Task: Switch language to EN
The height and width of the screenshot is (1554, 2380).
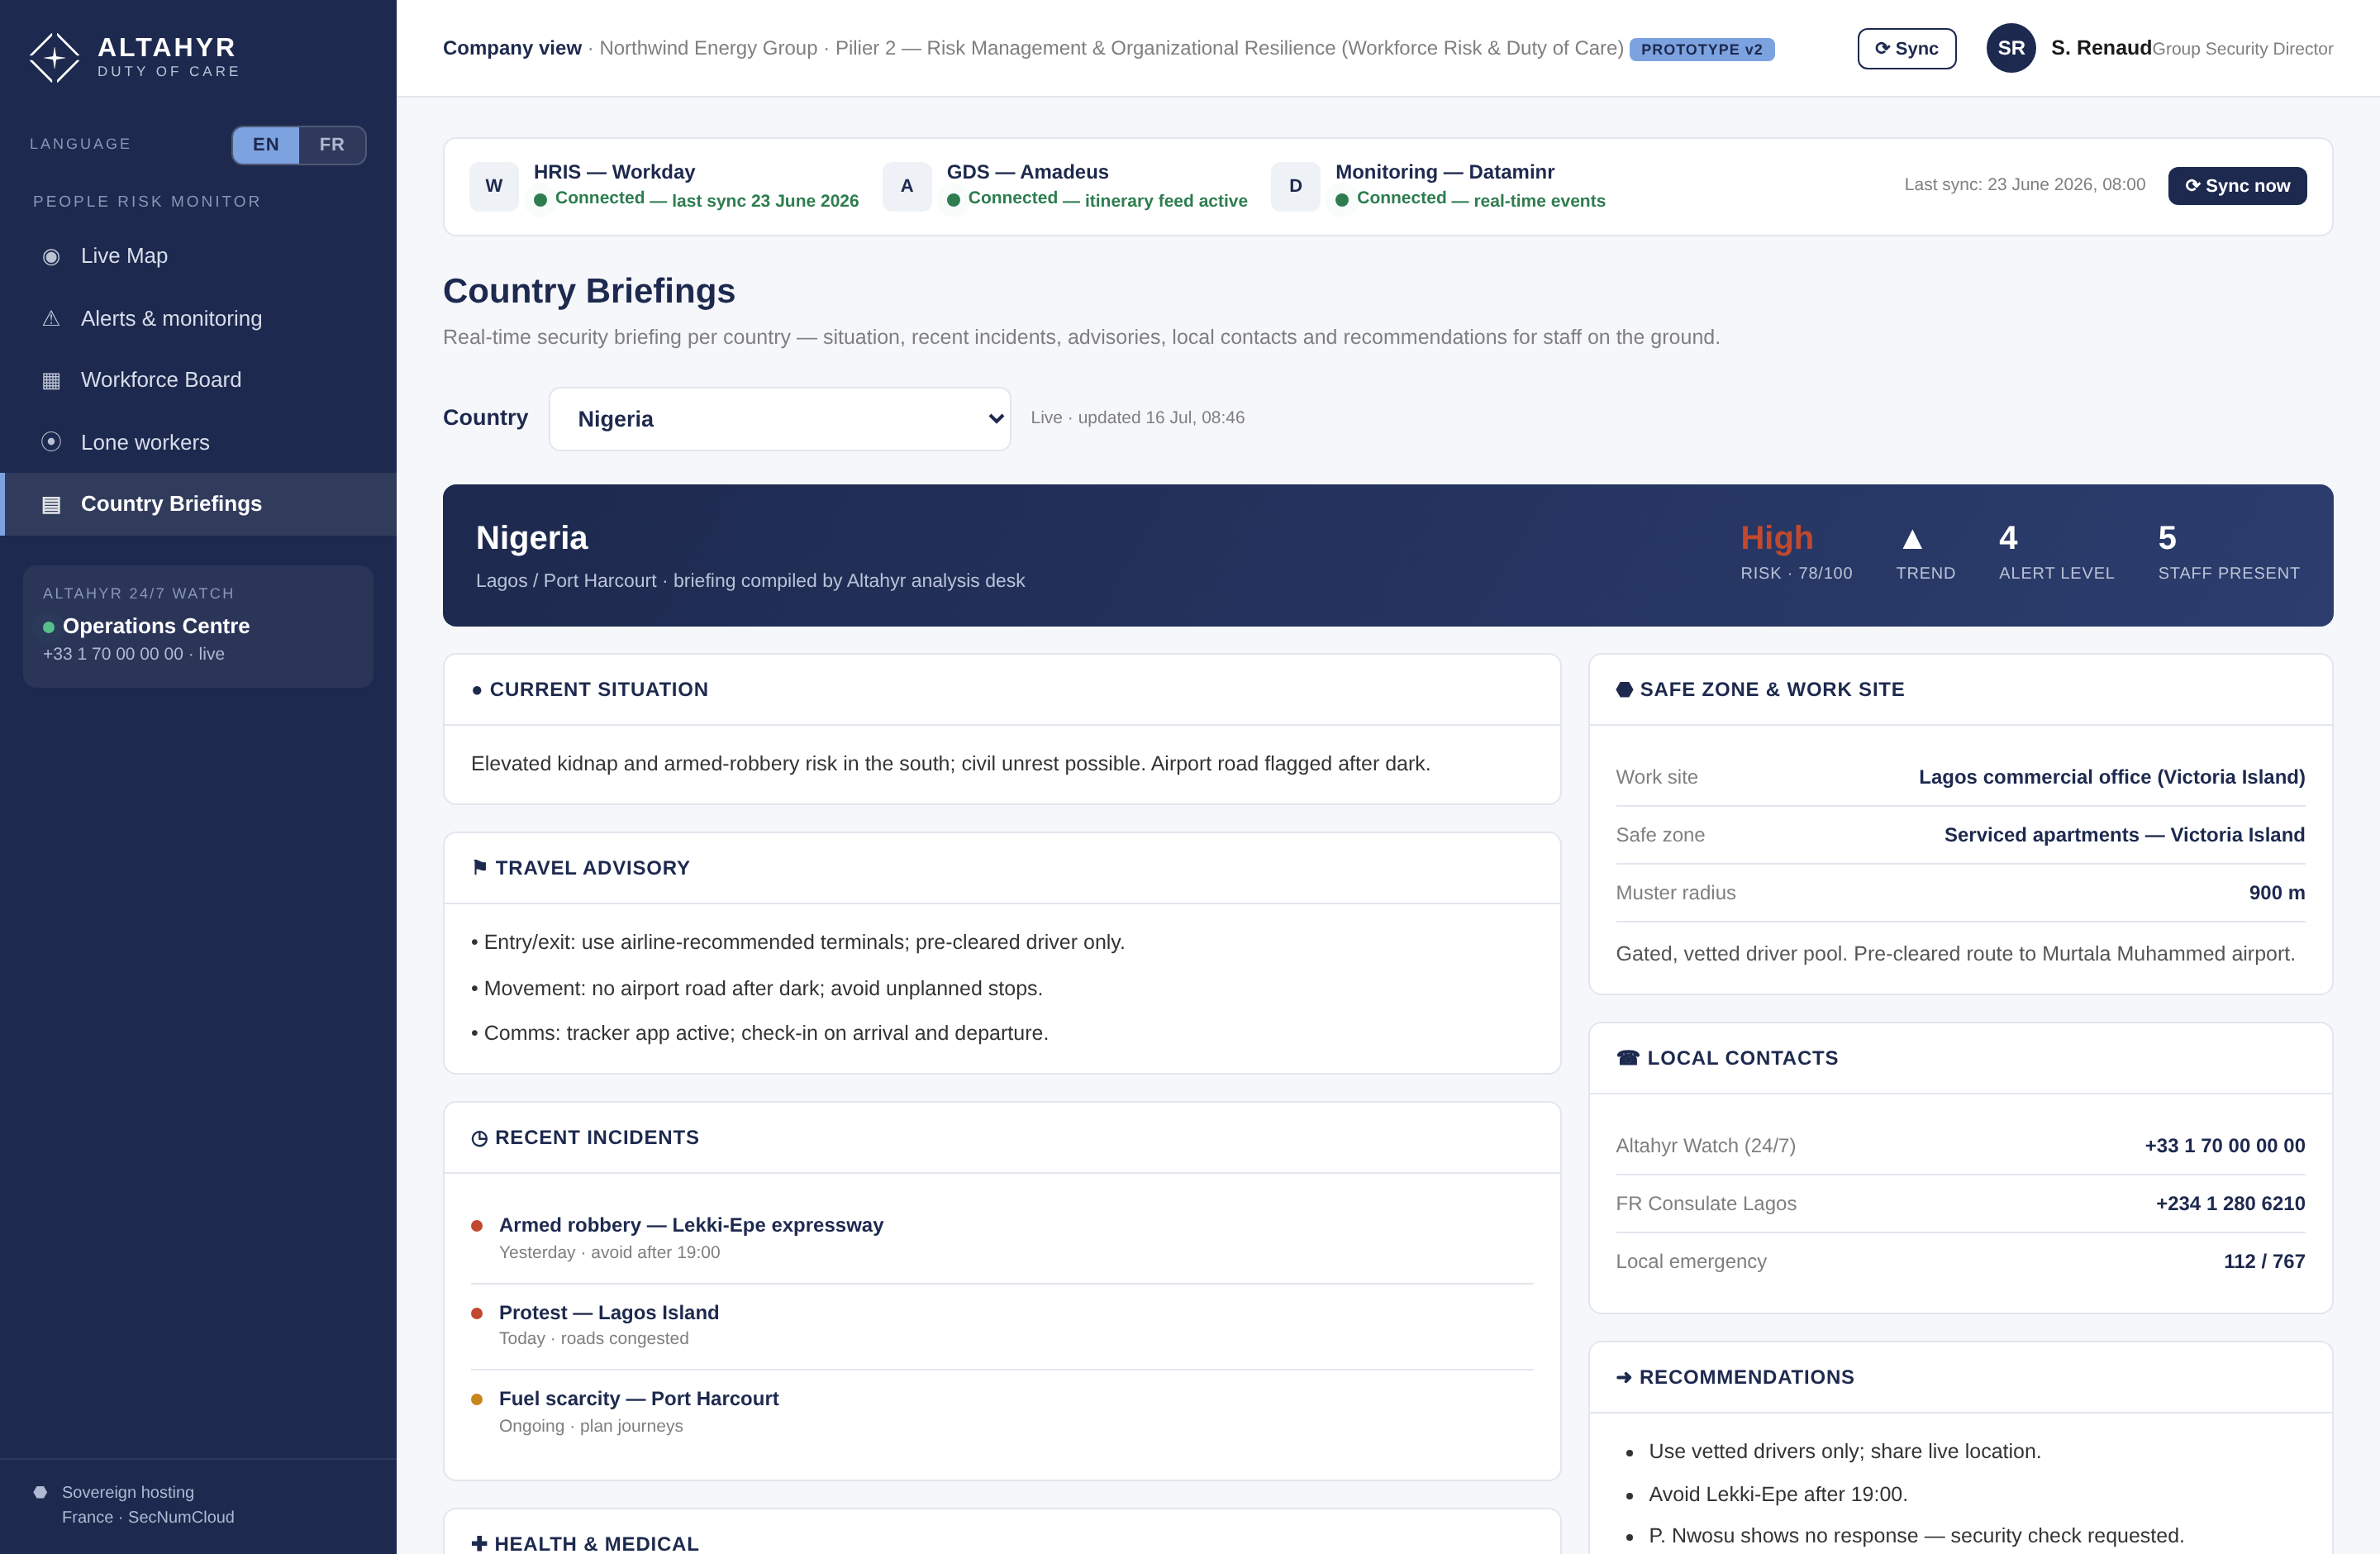Action: click(x=266, y=145)
